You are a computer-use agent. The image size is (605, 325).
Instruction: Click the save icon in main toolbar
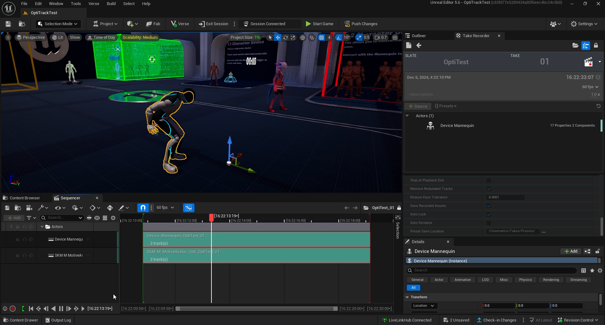click(8, 24)
